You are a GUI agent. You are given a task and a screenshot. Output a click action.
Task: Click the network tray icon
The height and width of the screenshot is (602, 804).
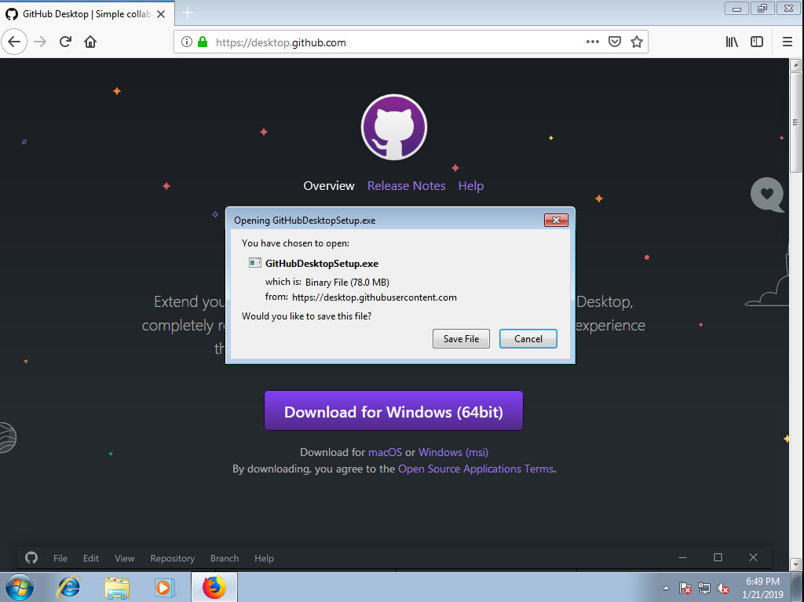[704, 588]
